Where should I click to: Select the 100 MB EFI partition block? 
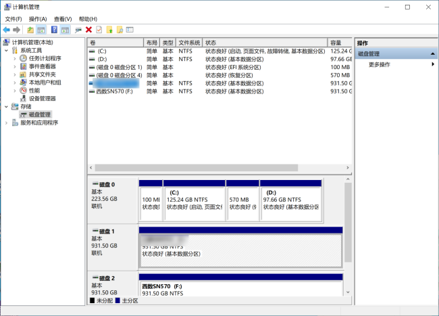pyautogui.click(x=151, y=201)
